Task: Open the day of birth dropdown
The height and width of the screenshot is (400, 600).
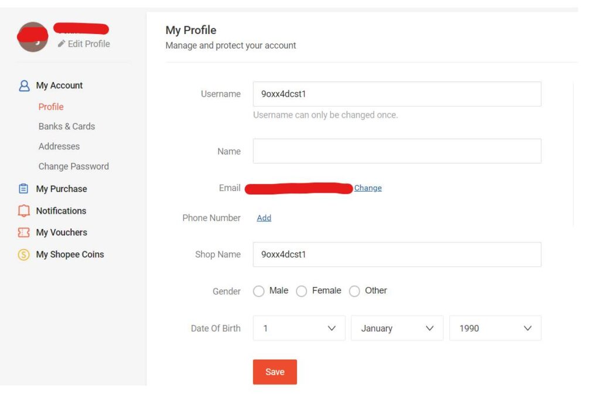Action: [299, 328]
